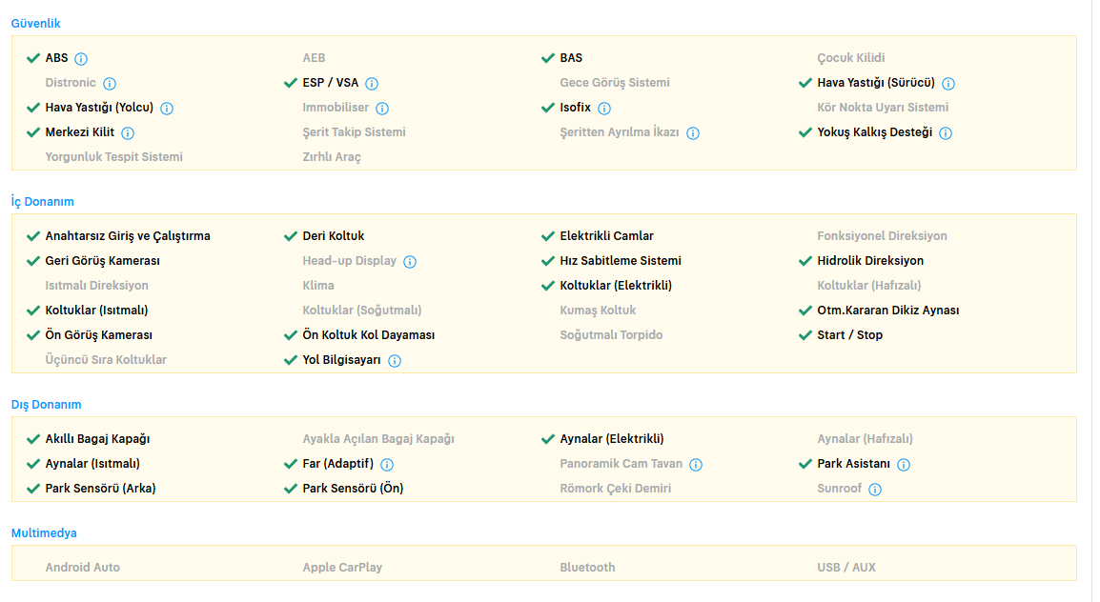The width and height of the screenshot is (1100, 602).
Task: Open info icon for Hava Yastığı (Sürücü)
Action: click(948, 84)
